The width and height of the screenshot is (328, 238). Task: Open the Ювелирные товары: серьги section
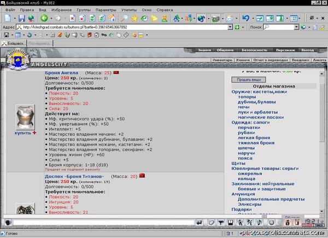pos(265,169)
